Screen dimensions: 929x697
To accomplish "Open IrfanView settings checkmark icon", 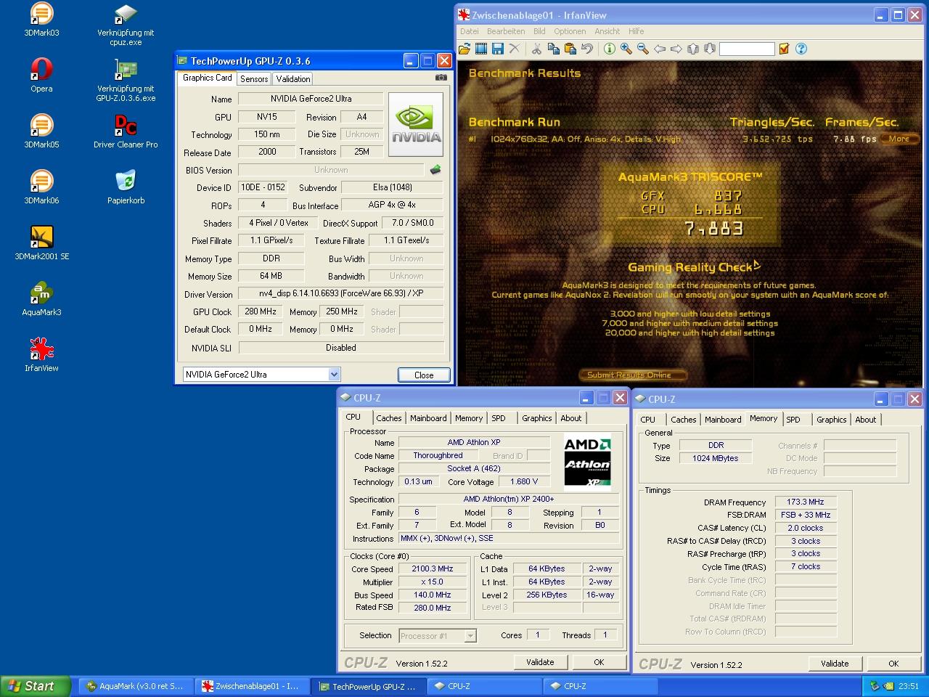I will point(784,49).
